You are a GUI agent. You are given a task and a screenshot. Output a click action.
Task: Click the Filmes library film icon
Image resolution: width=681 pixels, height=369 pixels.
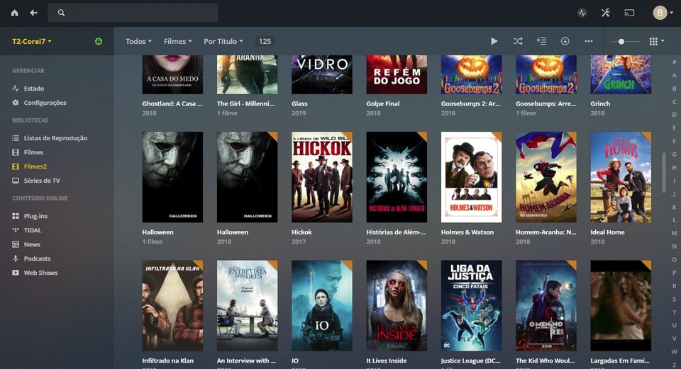coord(16,152)
